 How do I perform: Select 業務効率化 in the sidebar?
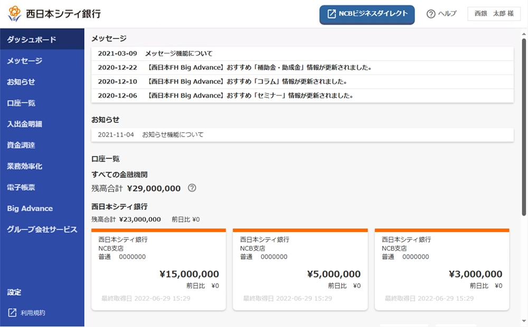42,166
